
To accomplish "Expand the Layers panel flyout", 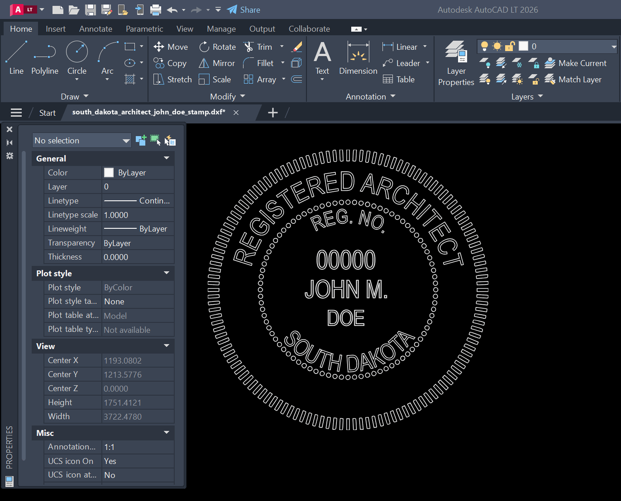I will (x=527, y=96).
